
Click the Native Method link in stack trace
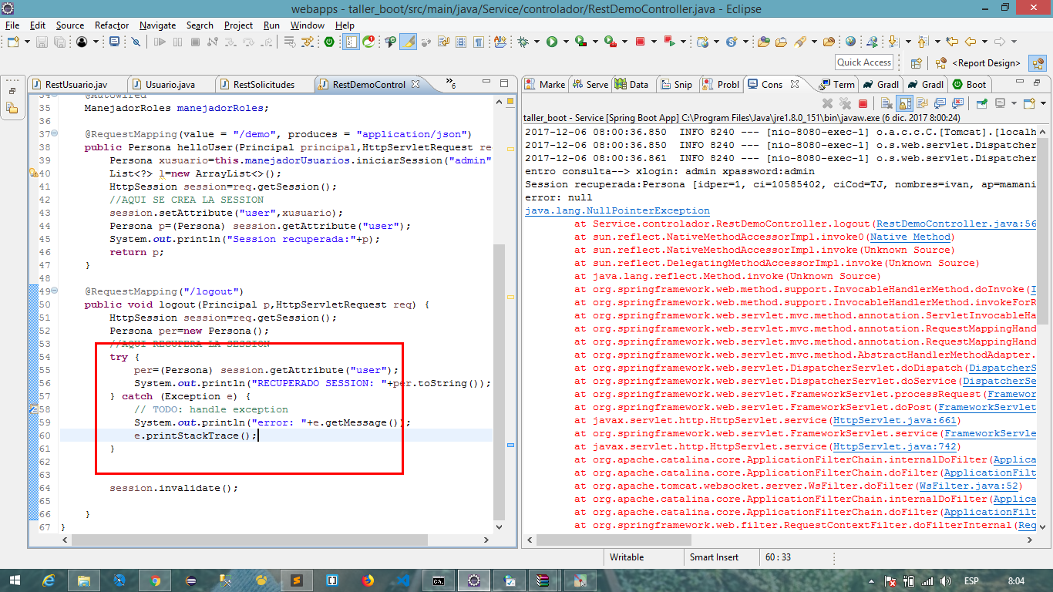pos(910,237)
